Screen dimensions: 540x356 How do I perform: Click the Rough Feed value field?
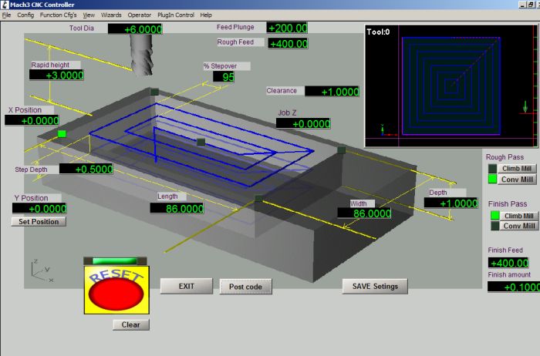288,44
